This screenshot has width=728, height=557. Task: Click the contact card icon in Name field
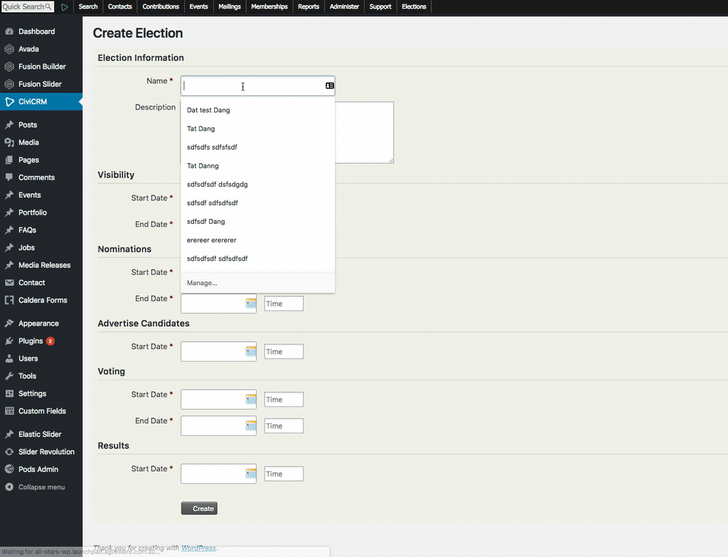(x=330, y=86)
